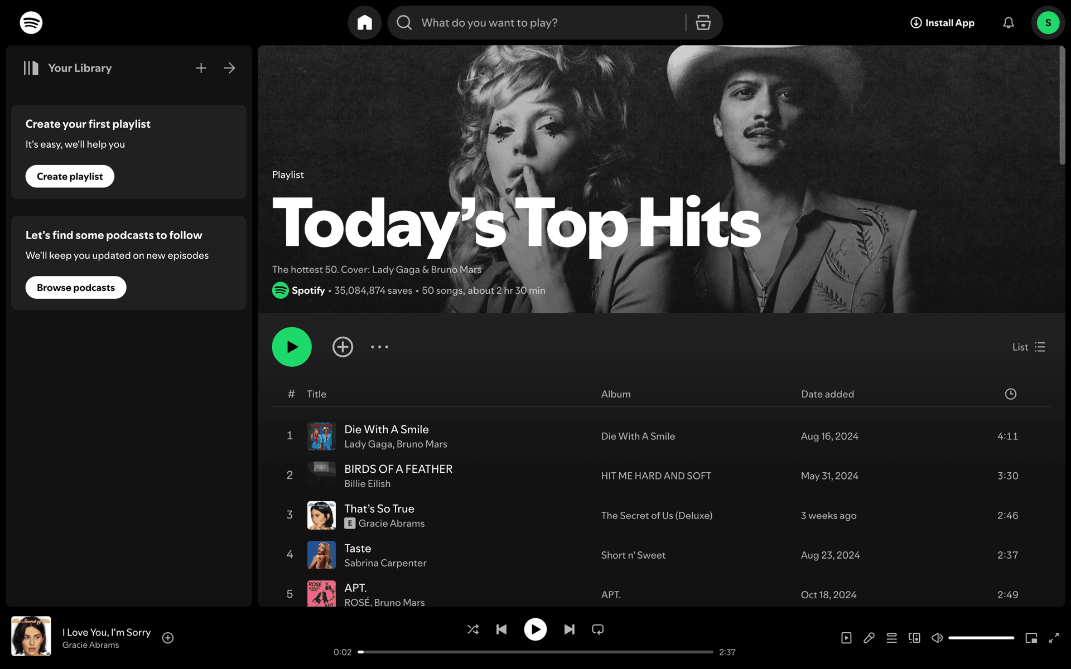Skip to next track
Image resolution: width=1071 pixels, height=669 pixels.
tap(569, 629)
